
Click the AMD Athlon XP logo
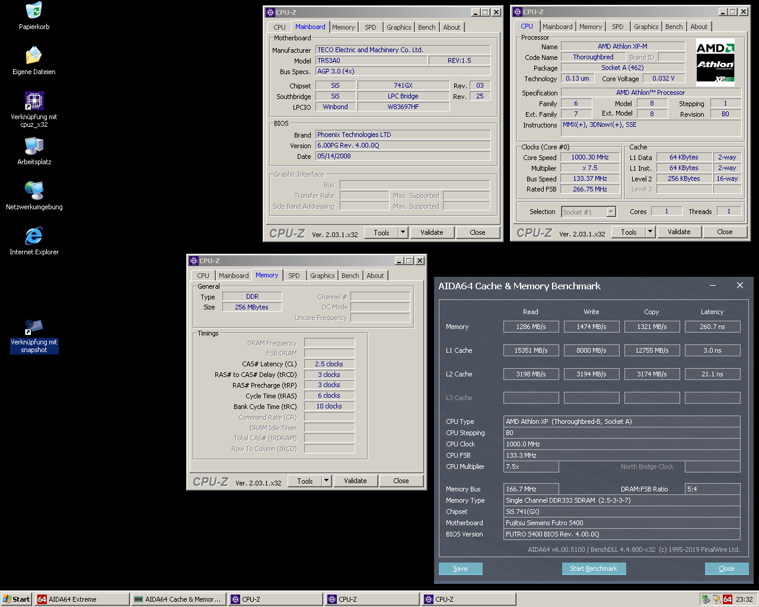715,63
